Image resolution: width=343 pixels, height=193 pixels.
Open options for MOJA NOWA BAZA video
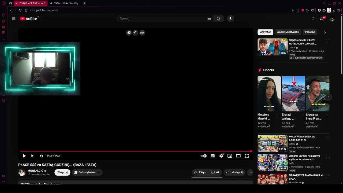[328, 137]
